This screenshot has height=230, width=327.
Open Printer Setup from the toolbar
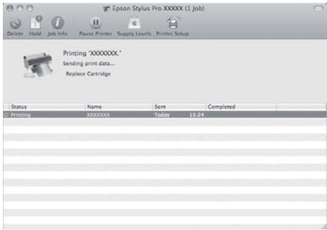[173, 23]
